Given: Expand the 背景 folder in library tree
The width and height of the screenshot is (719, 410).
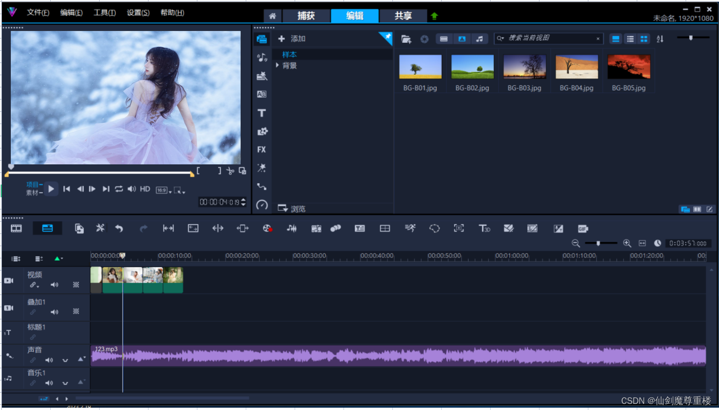Looking at the screenshot, I should click(x=277, y=65).
